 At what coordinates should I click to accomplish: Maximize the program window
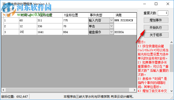pyautogui.click(x=156, y=4)
